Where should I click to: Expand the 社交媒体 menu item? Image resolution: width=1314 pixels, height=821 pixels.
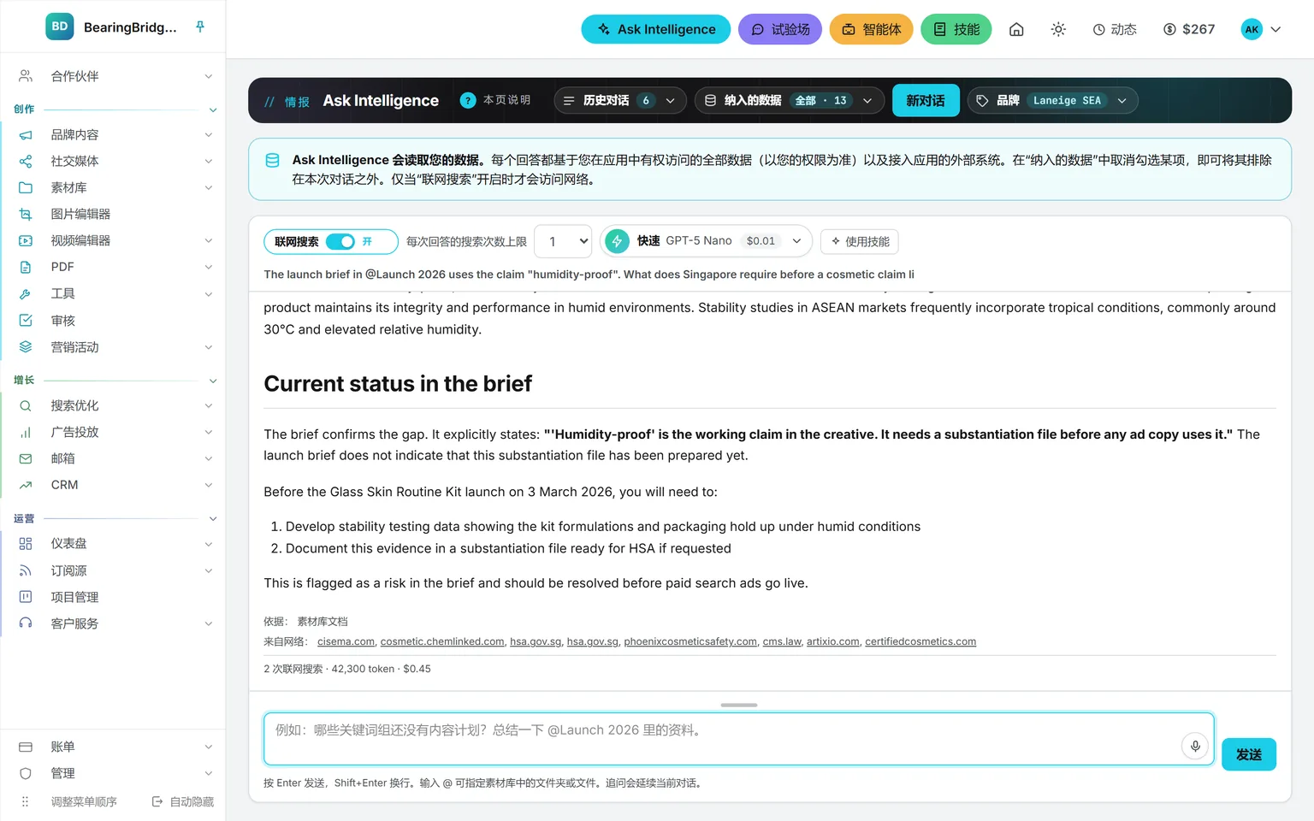coord(113,161)
